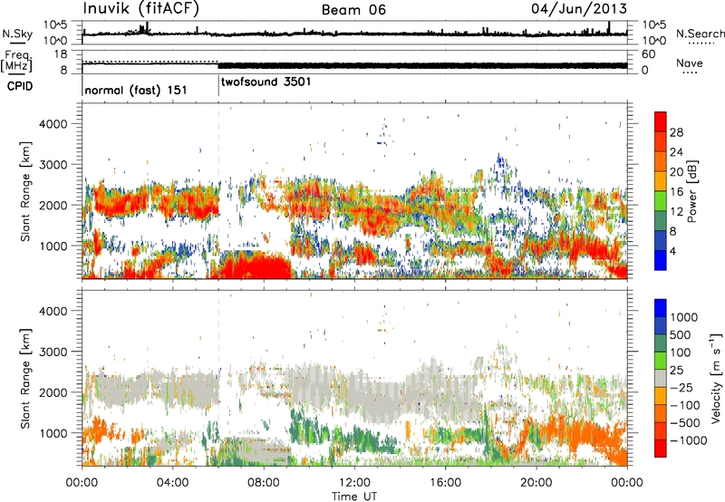
Task: Select the 'normal (fast) 151' CPID text
Action: point(136,90)
